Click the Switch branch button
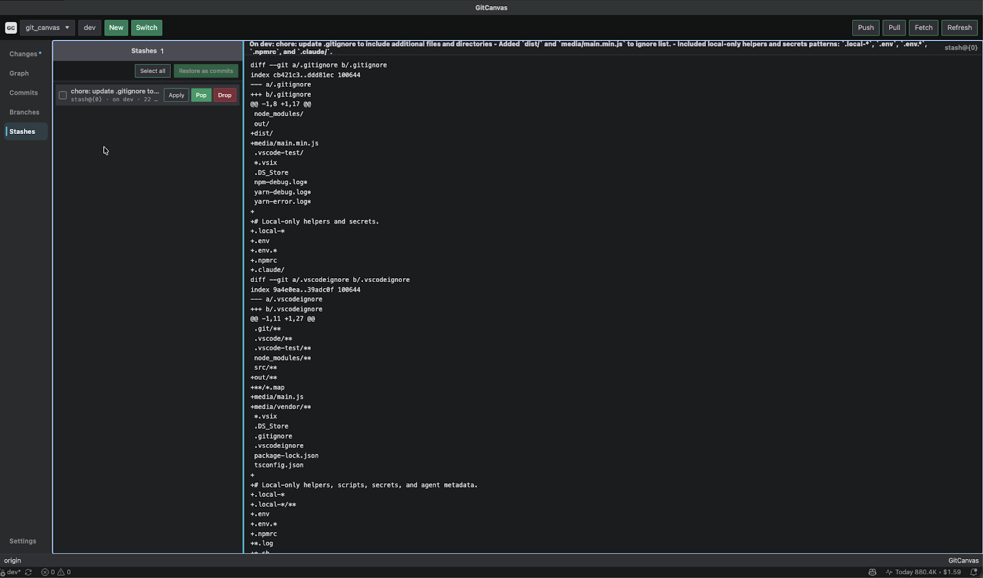983x578 pixels. coord(146,28)
